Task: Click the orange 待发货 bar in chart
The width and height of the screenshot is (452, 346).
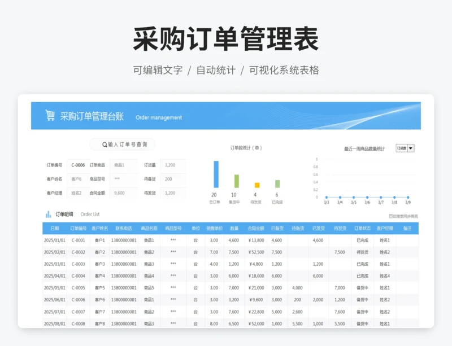Action: tap(257, 185)
